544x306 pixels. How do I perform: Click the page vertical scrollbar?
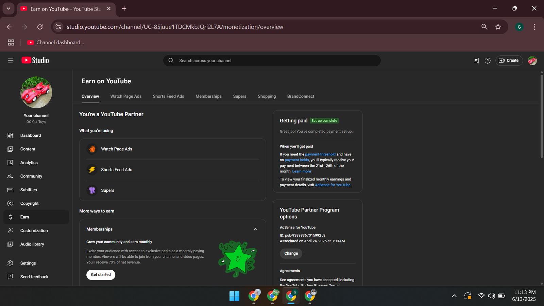pos(542,116)
